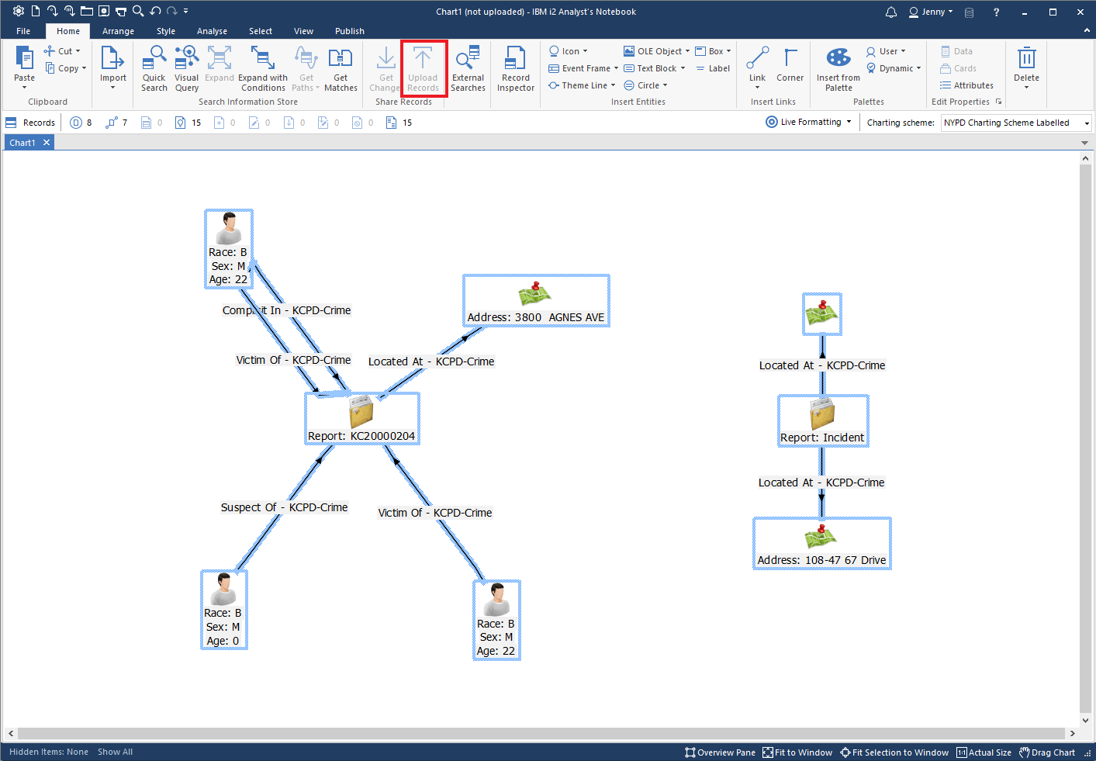Viewport: 1096px width, 761px height.
Task: Toggle the Overview Pane
Action: [720, 752]
